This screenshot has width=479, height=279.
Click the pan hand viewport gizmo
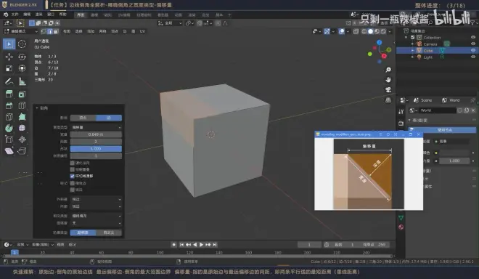click(x=388, y=79)
